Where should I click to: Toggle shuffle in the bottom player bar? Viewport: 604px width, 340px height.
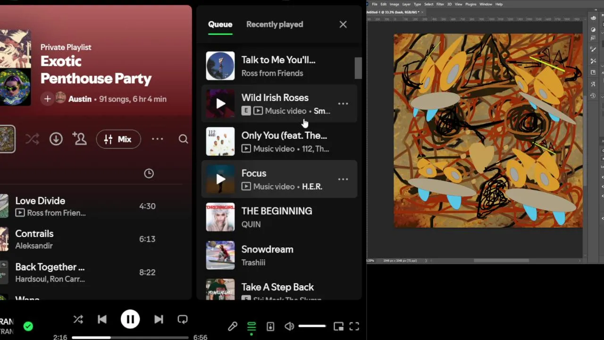point(78,320)
